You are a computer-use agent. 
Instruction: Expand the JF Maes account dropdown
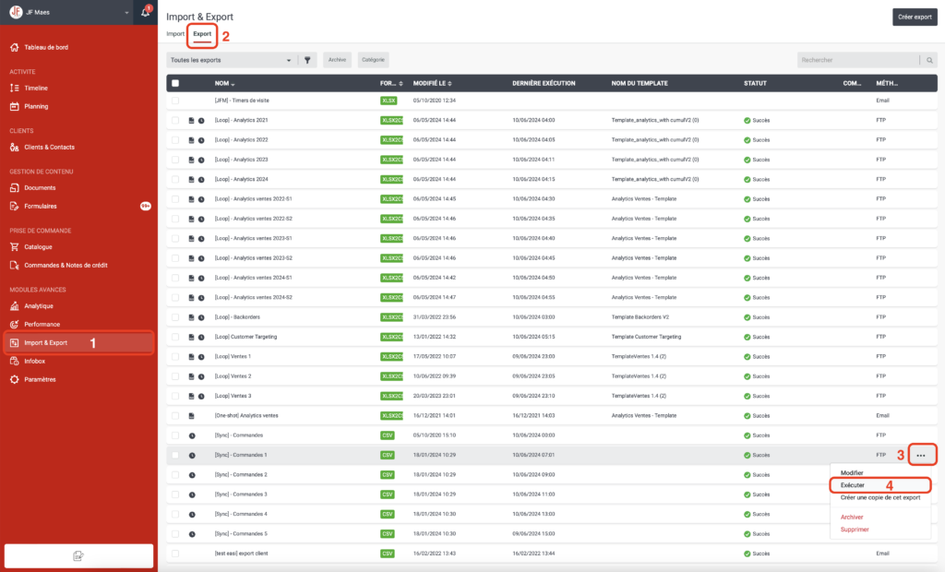pyautogui.click(x=126, y=13)
